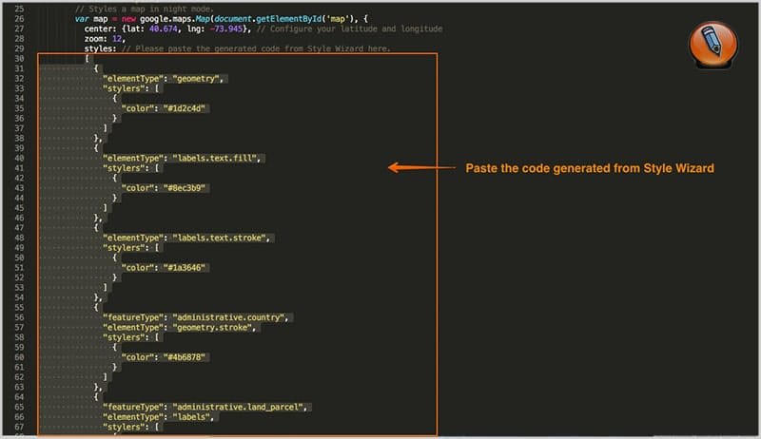Click line number 46 in the gutter
This screenshot has width=761, height=439.
click(19, 218)
